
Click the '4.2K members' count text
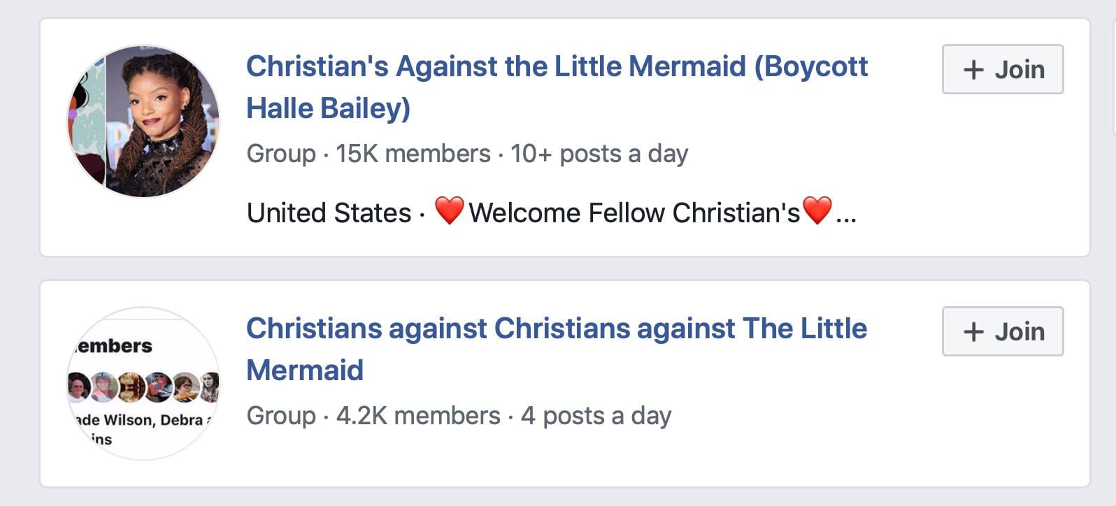(x=418, y=416)
